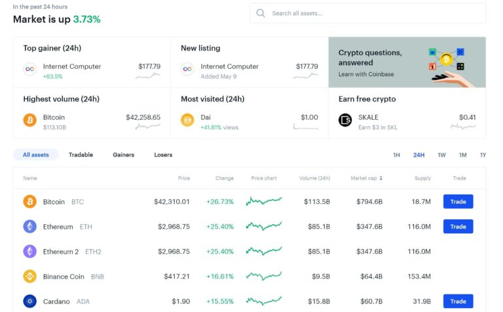The width and height of the screenshot is (503, 312).
Task: Click SKALE icon in Earn free crypto
Action: pos(345,120)
